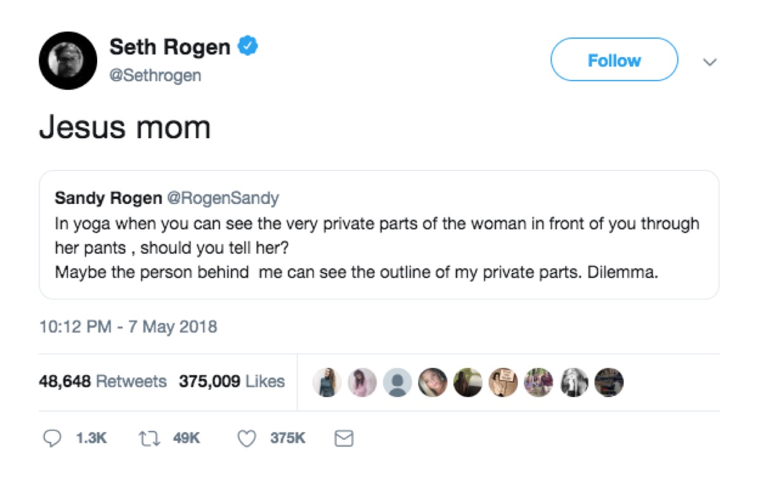Like the tweet with the heart icon
This screenshot has width=761, height=477.
(x=246, y=438)
